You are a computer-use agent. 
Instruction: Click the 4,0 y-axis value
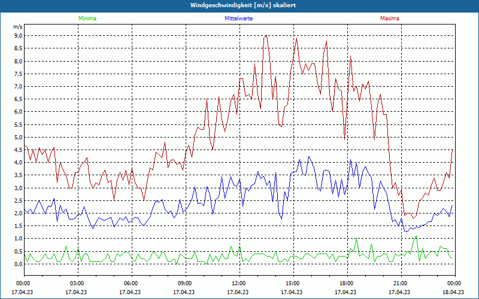(x=19, y=163)
